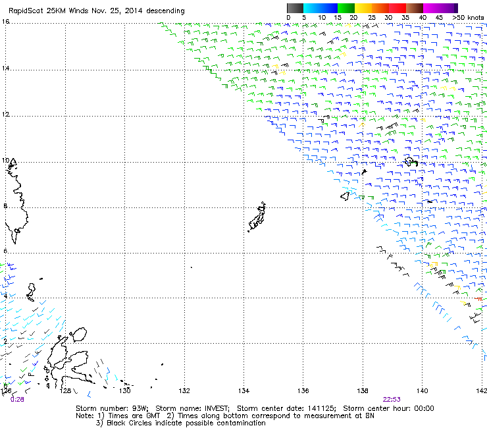
Task: Click the cyan-blue 5-15 knots legend segment
Action: pos(320,8)
